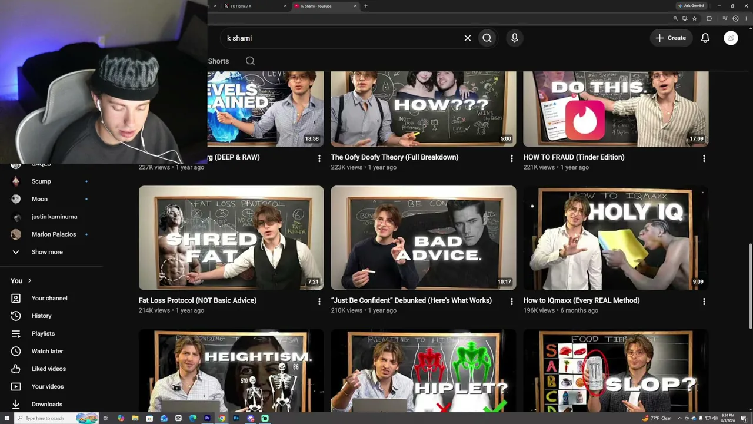The image size is (753, 424).
Task: Open the HEIGHTISM video thumbnail
Action: (231, 371)
